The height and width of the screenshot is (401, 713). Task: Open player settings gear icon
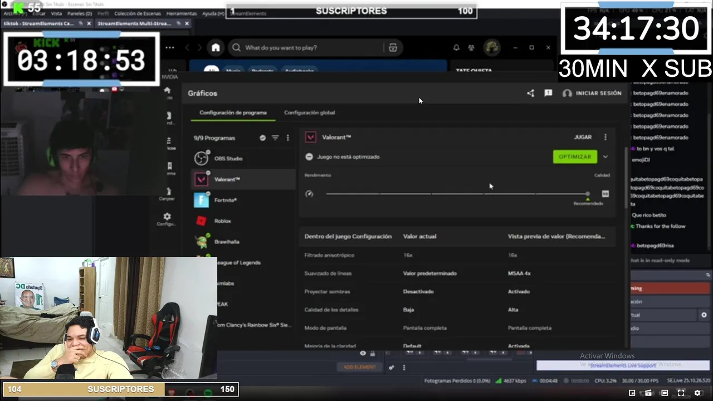697,393
